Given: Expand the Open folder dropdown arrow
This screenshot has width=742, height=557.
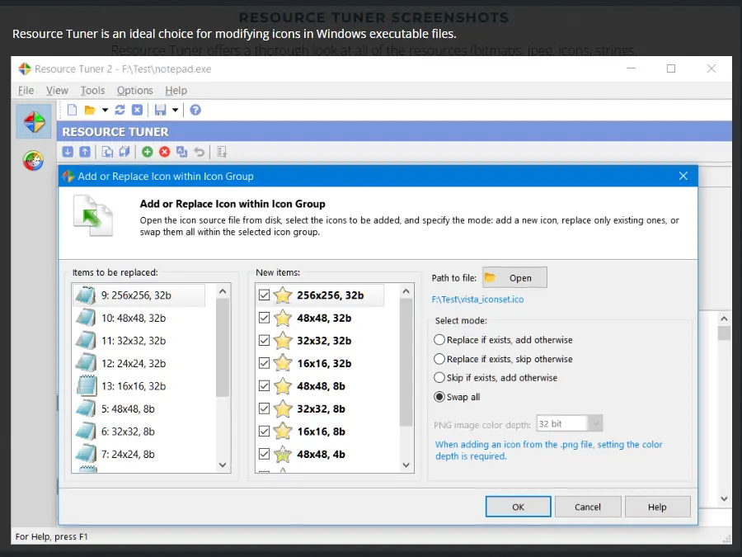Looking at the screenshot, I should click(105, 111).
